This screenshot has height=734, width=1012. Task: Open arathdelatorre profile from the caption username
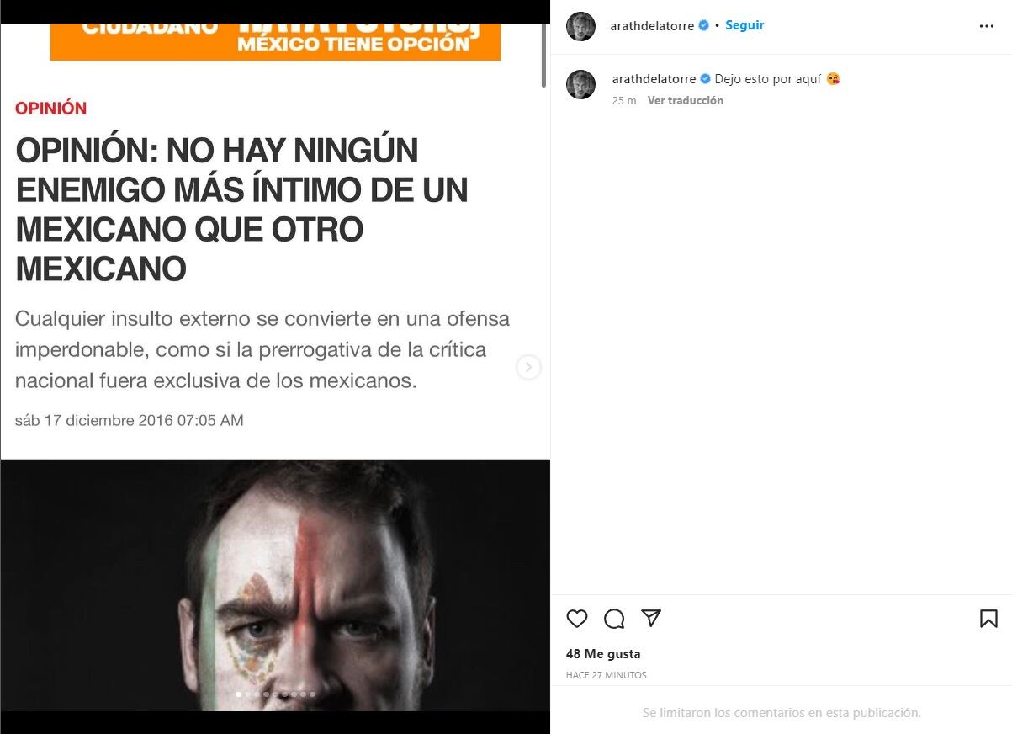coord(654,79)
